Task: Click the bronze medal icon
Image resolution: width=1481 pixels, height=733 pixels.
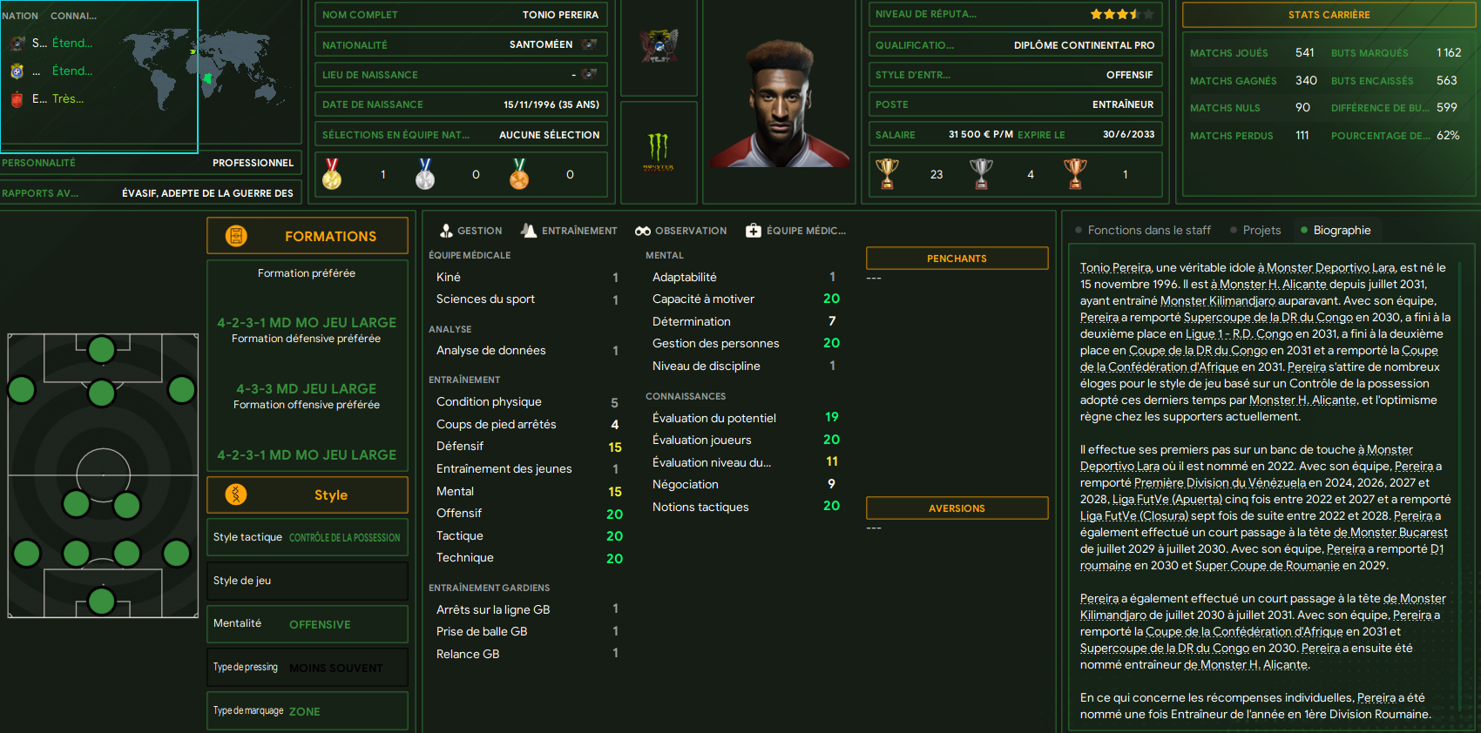Action: (519, 174)
